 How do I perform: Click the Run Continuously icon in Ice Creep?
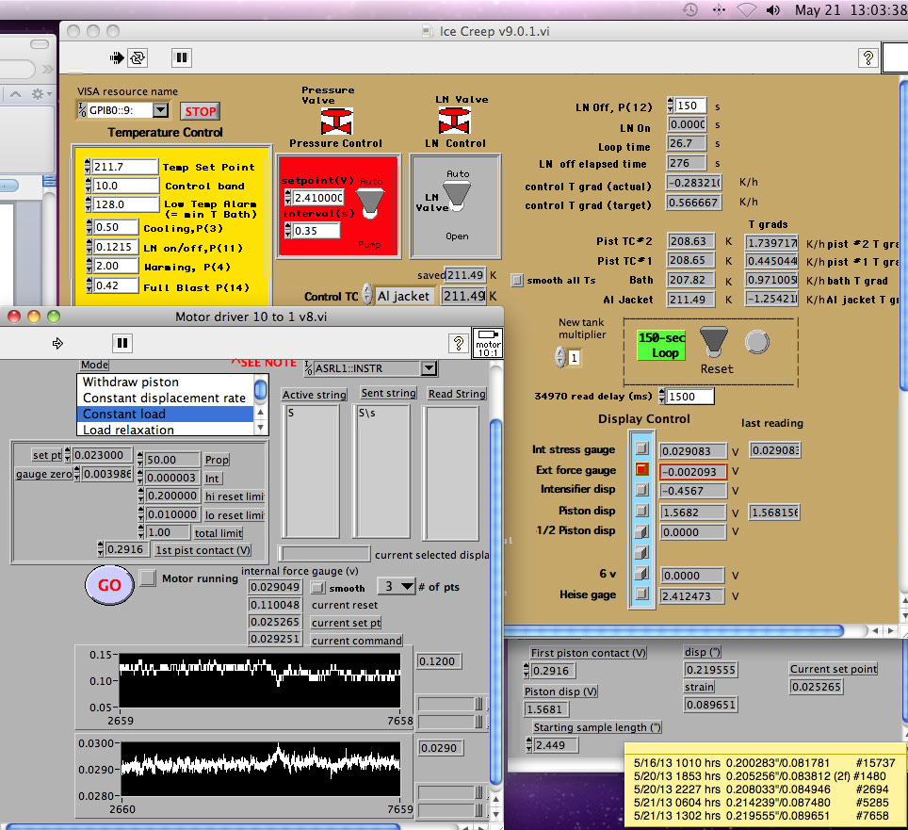(x=138, y=57)
